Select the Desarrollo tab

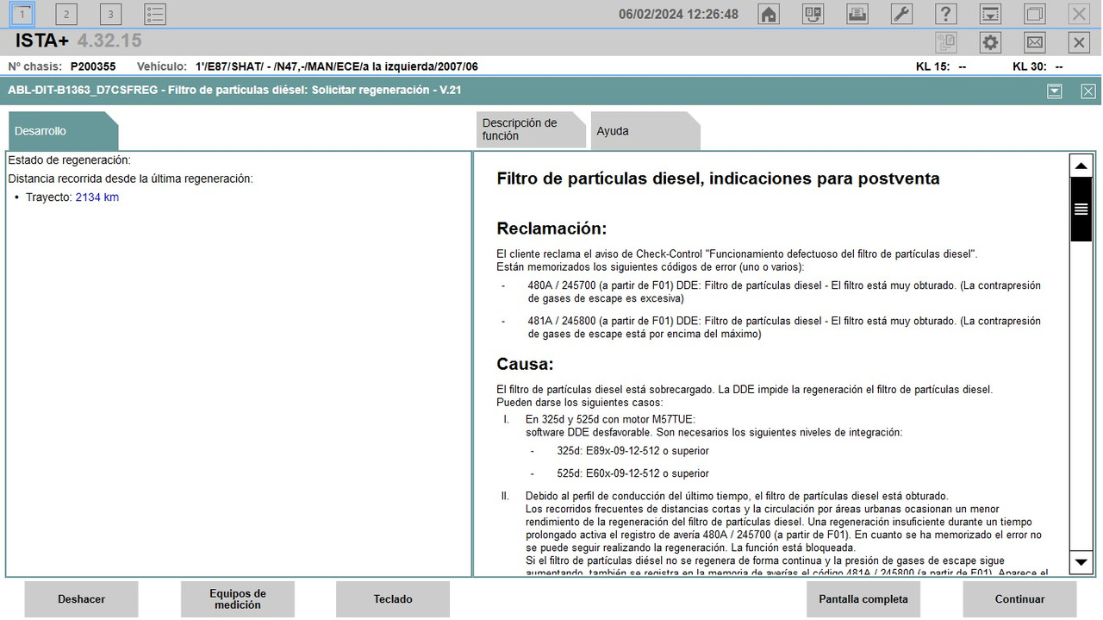point(63,131)
